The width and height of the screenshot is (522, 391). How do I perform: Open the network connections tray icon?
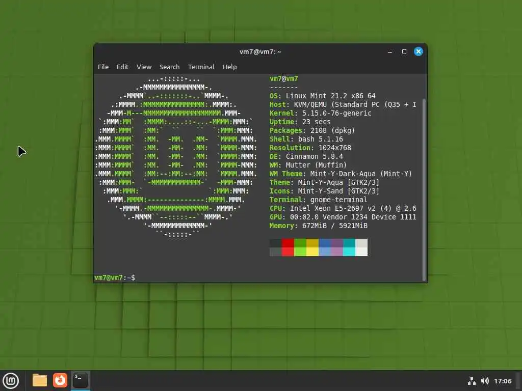472,381
